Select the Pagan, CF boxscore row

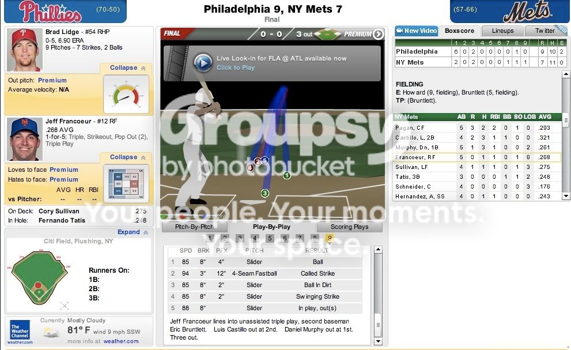tap(478, 128)
